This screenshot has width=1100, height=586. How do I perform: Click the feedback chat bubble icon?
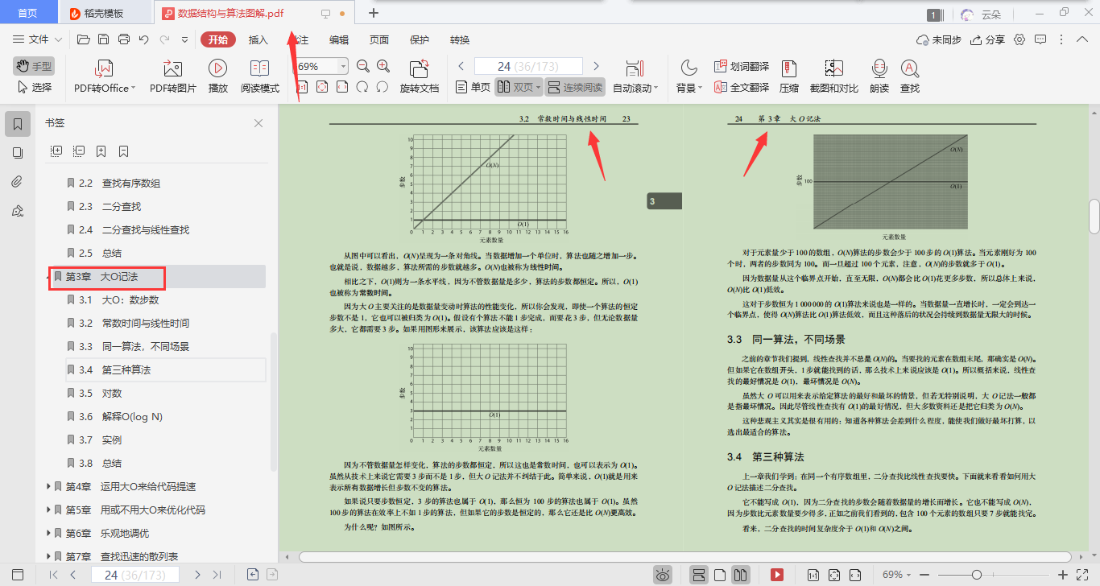coord(1040,39)
